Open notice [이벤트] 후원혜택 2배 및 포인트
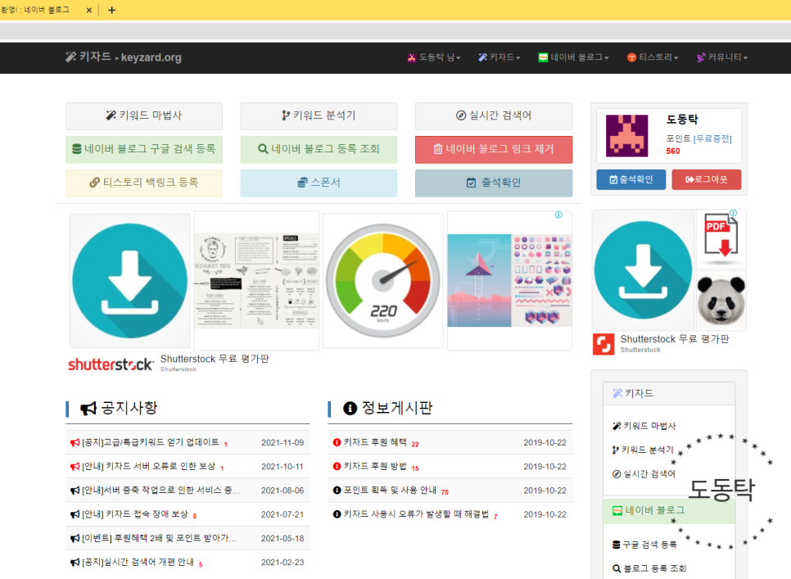 tap(159, 538)
